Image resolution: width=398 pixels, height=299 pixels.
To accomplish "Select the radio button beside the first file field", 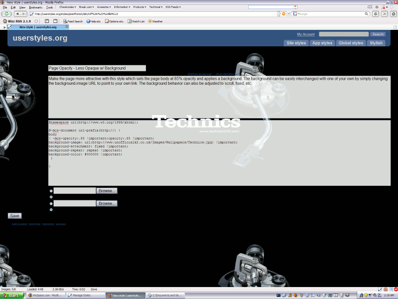I will click(51, 191).
